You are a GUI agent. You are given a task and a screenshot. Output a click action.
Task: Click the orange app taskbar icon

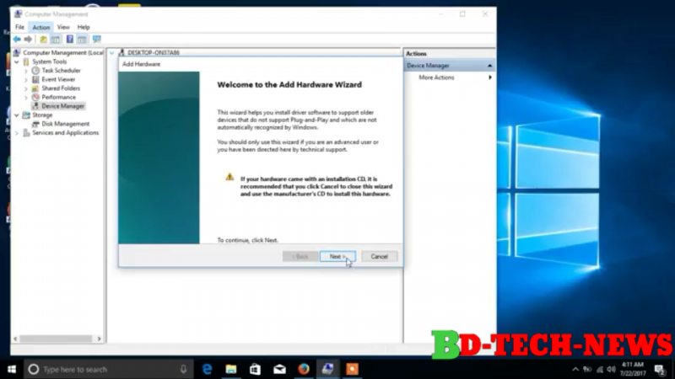352,369
